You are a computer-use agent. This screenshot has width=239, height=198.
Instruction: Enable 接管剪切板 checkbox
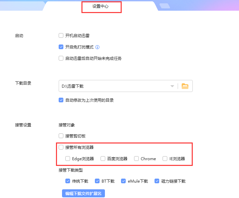[x=61, y=136]
